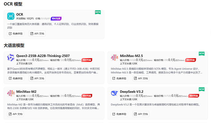
Task: Click the MiniMax-M2 waveform logo icon
Action: (x=11, y=93)
